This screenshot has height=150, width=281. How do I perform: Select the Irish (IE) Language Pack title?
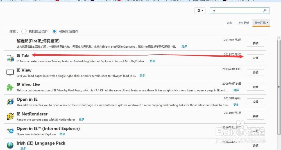pos(41,143)
